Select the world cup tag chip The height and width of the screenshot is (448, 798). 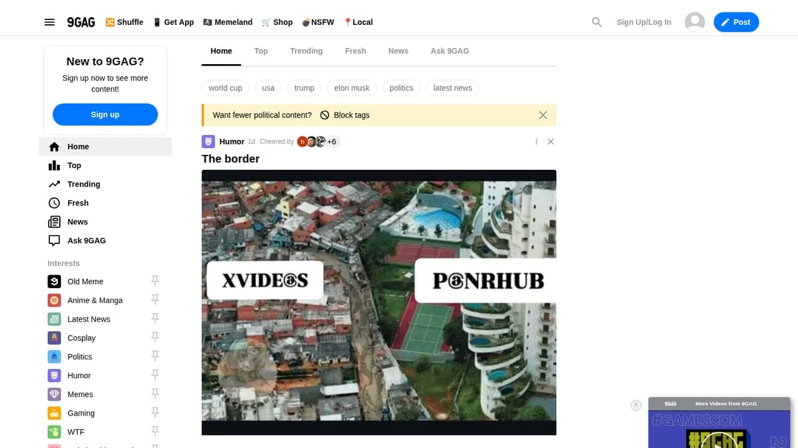coord(226,88)
